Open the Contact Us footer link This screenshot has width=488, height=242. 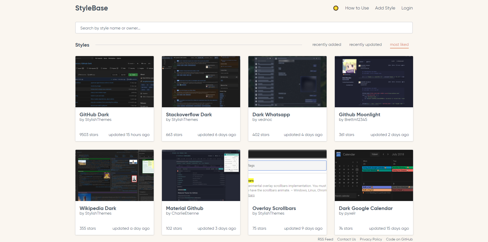click(346, 239)
